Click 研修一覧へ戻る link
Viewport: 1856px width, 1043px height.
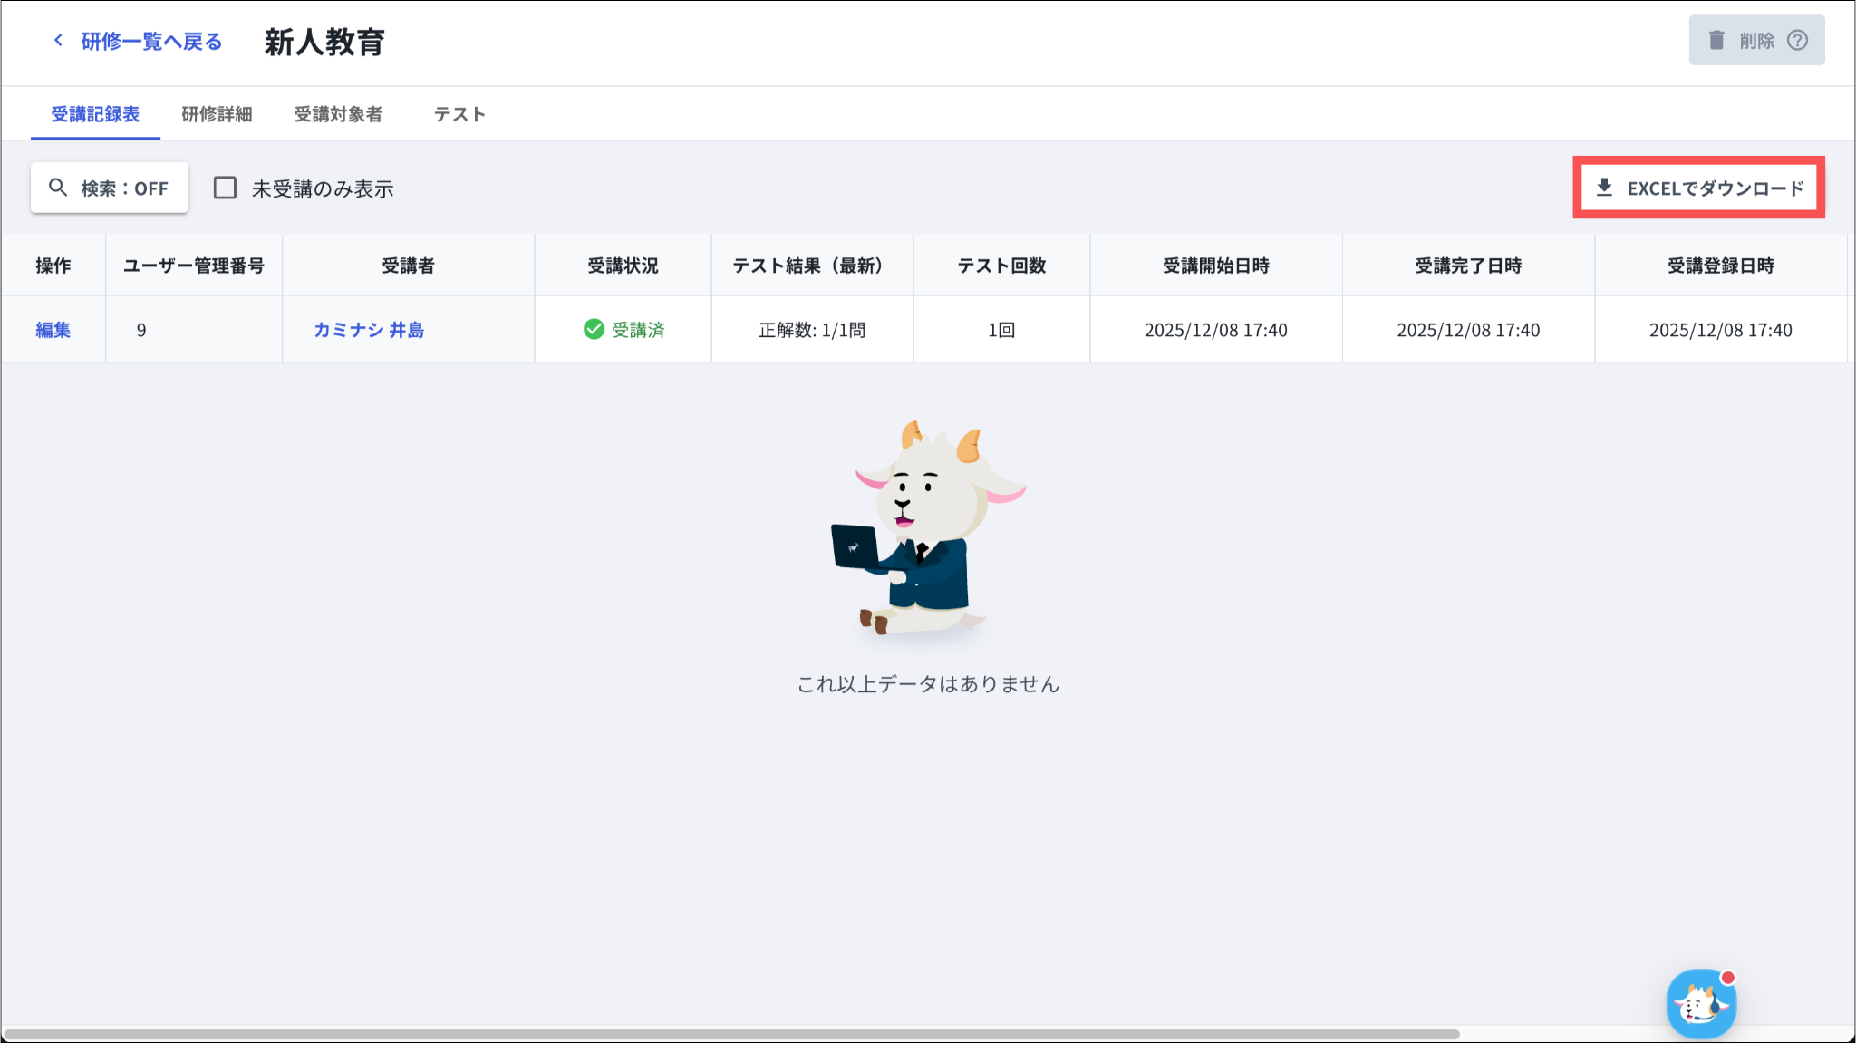tap(151, 42)
